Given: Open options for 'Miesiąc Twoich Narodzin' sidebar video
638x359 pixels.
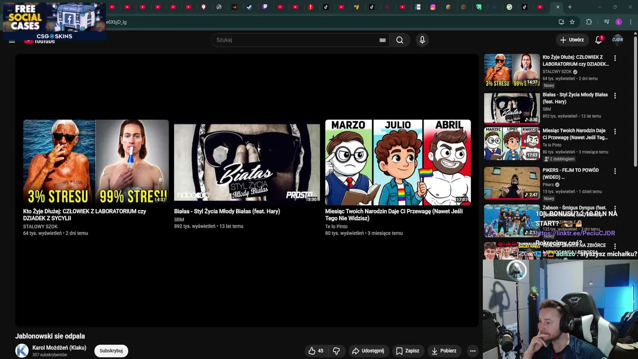Looking at the screenshot, I should click(615, 132).
